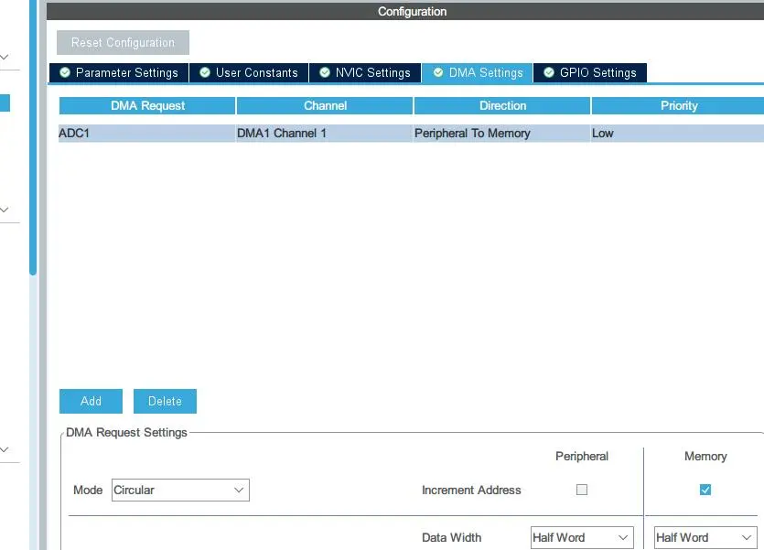This screenshot has width=764, height=550.
Task: Click the check icon beside User Constants
Action: click(205, 73)
